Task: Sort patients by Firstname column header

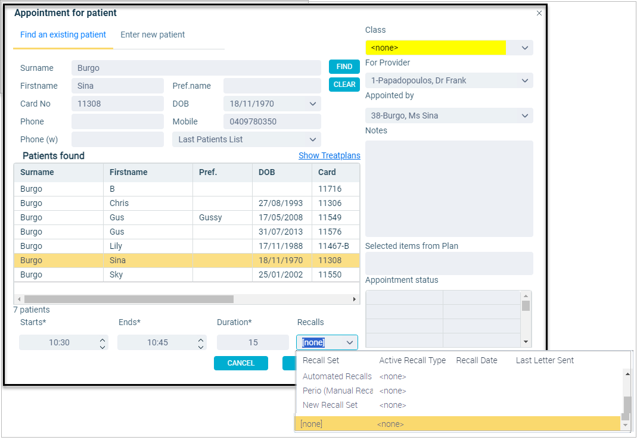Action: (148, 173)
